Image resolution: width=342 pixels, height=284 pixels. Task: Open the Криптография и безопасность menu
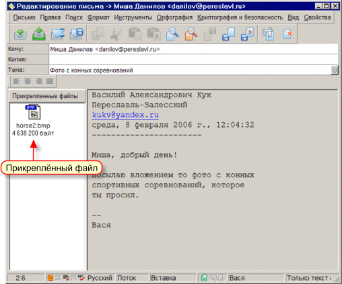240,17
